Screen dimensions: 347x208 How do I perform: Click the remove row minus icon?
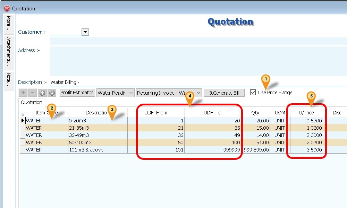coord(32,93)
